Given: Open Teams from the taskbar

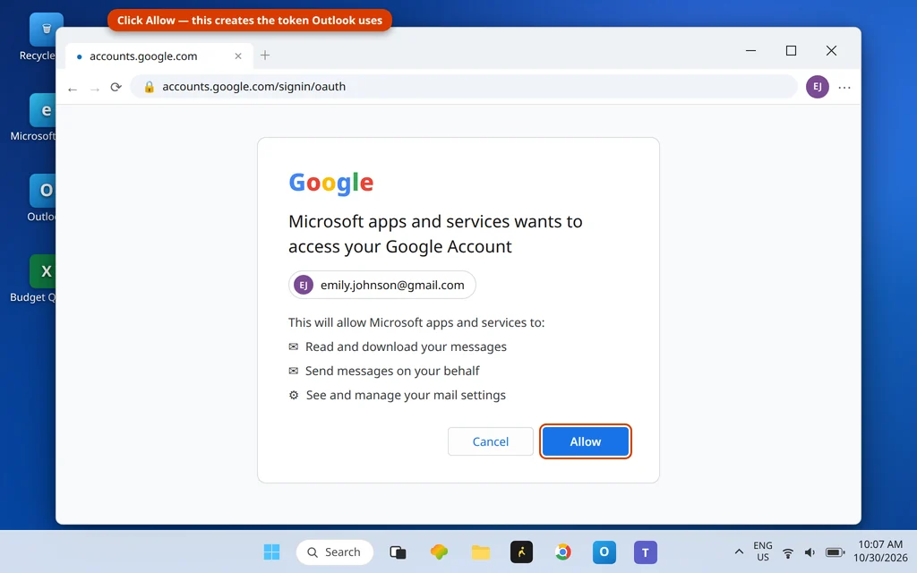Looking at the screenshot, I should click(645, 552).
